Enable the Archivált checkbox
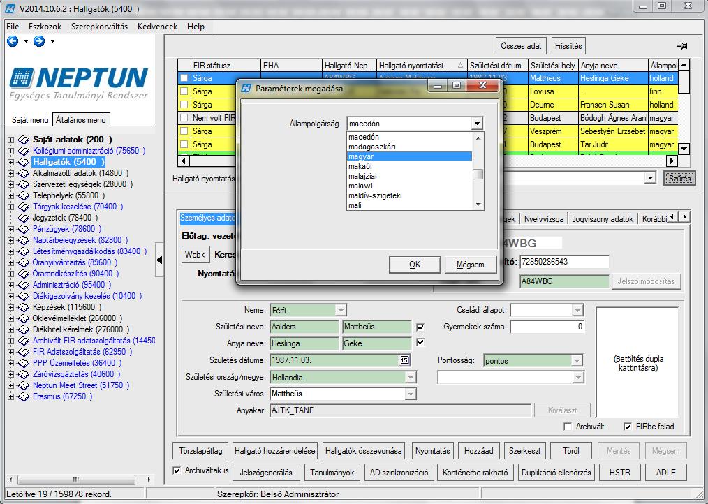Image resolution: width=708 pixels, height=504 pixels. click(568, 427)
